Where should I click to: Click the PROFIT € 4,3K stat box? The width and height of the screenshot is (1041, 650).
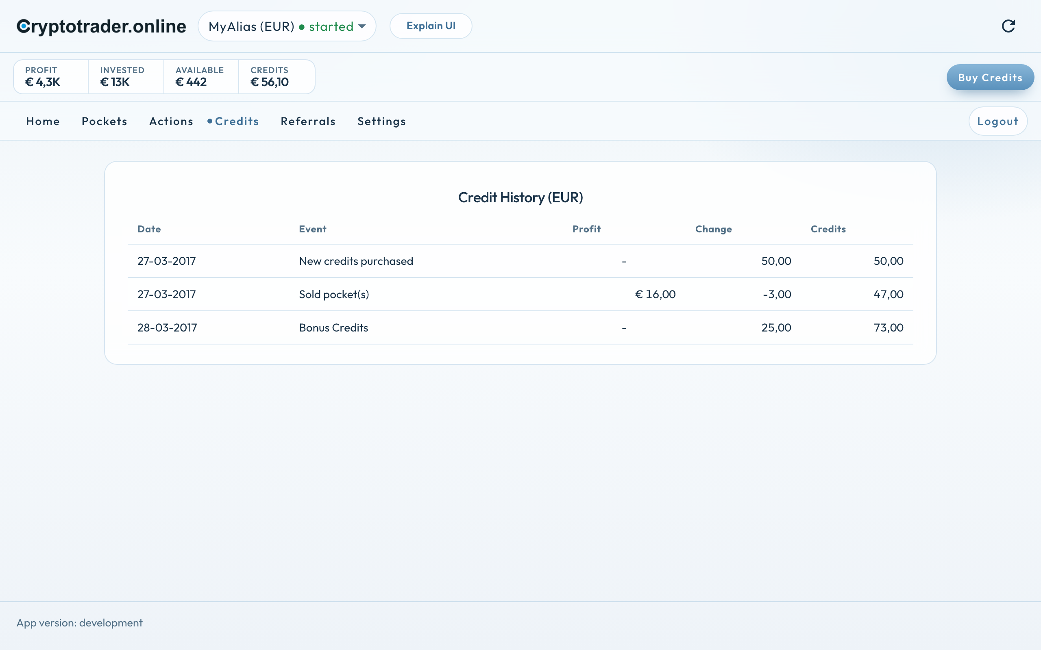(51, 76)
